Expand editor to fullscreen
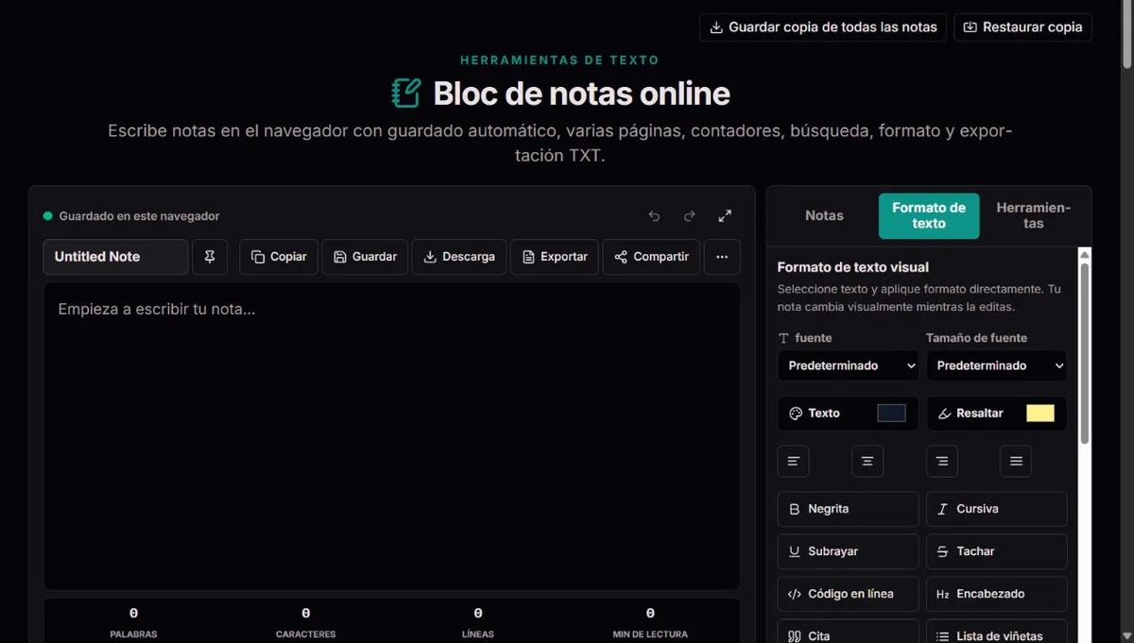 725,216
